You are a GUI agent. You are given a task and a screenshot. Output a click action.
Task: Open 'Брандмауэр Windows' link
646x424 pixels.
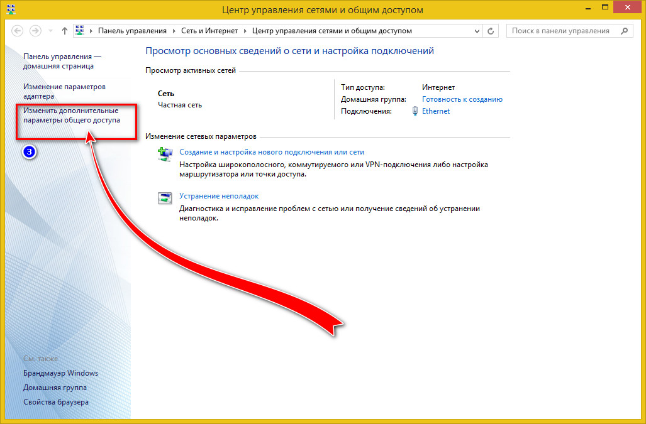(60, 373)
